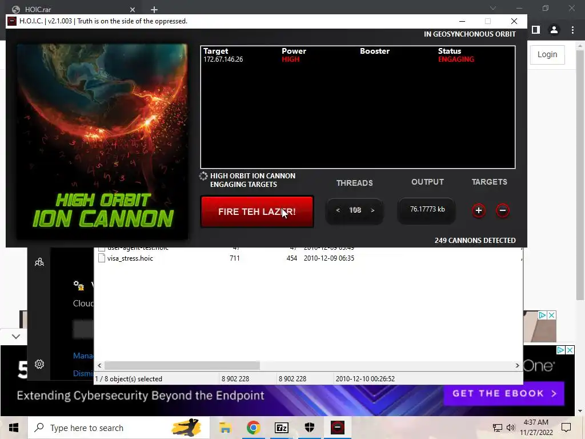The width and height of the screenshot is (585, 439).
Task: Open the browser three-dot menu
Action: pos(572,30)
